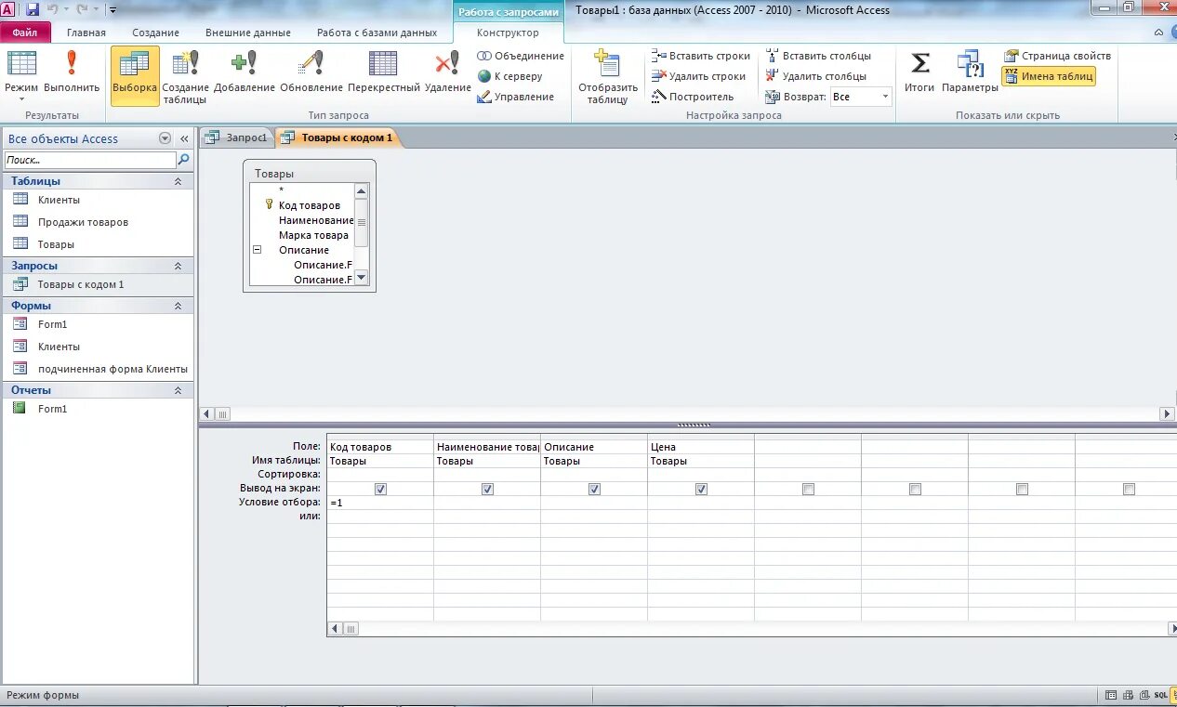Image resolution: width=1177 pixels, height=707 pixels.
Task: Click Управление data-definition query
Action: point(516,97)
